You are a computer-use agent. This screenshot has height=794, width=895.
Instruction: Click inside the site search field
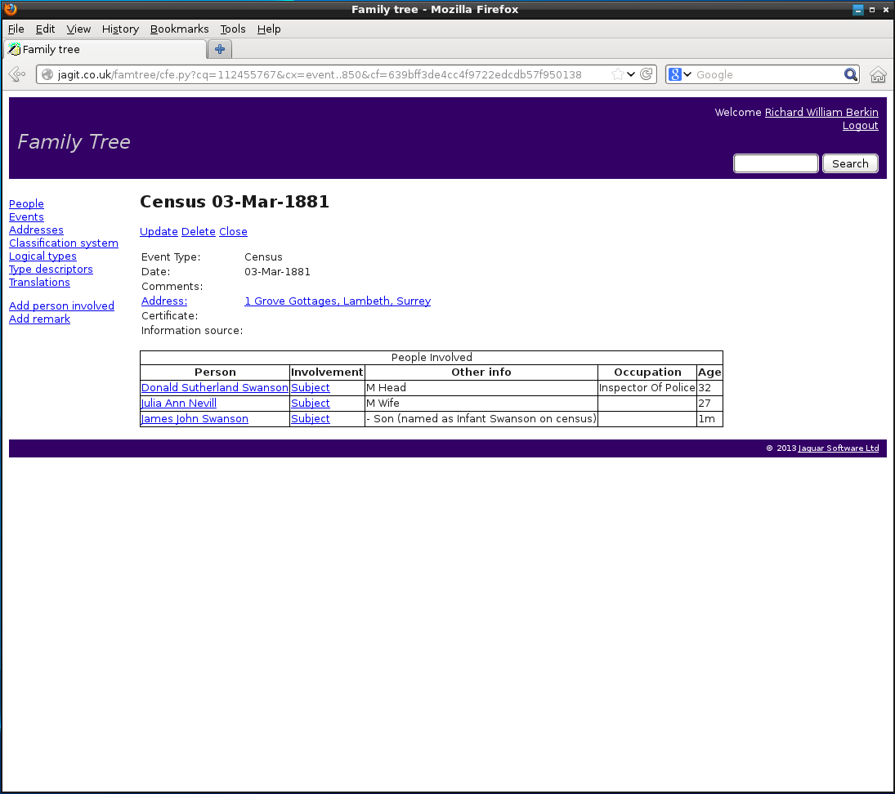[x=775, y=163]
